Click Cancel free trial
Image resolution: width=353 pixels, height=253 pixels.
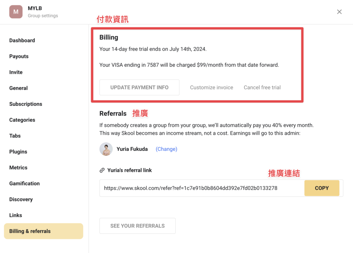pyautogui.click(x=262, y=87)
